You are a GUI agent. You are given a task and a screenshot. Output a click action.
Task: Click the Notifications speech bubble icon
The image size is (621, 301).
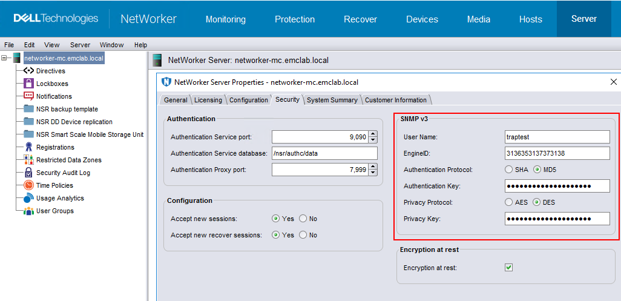pos(28,96)
